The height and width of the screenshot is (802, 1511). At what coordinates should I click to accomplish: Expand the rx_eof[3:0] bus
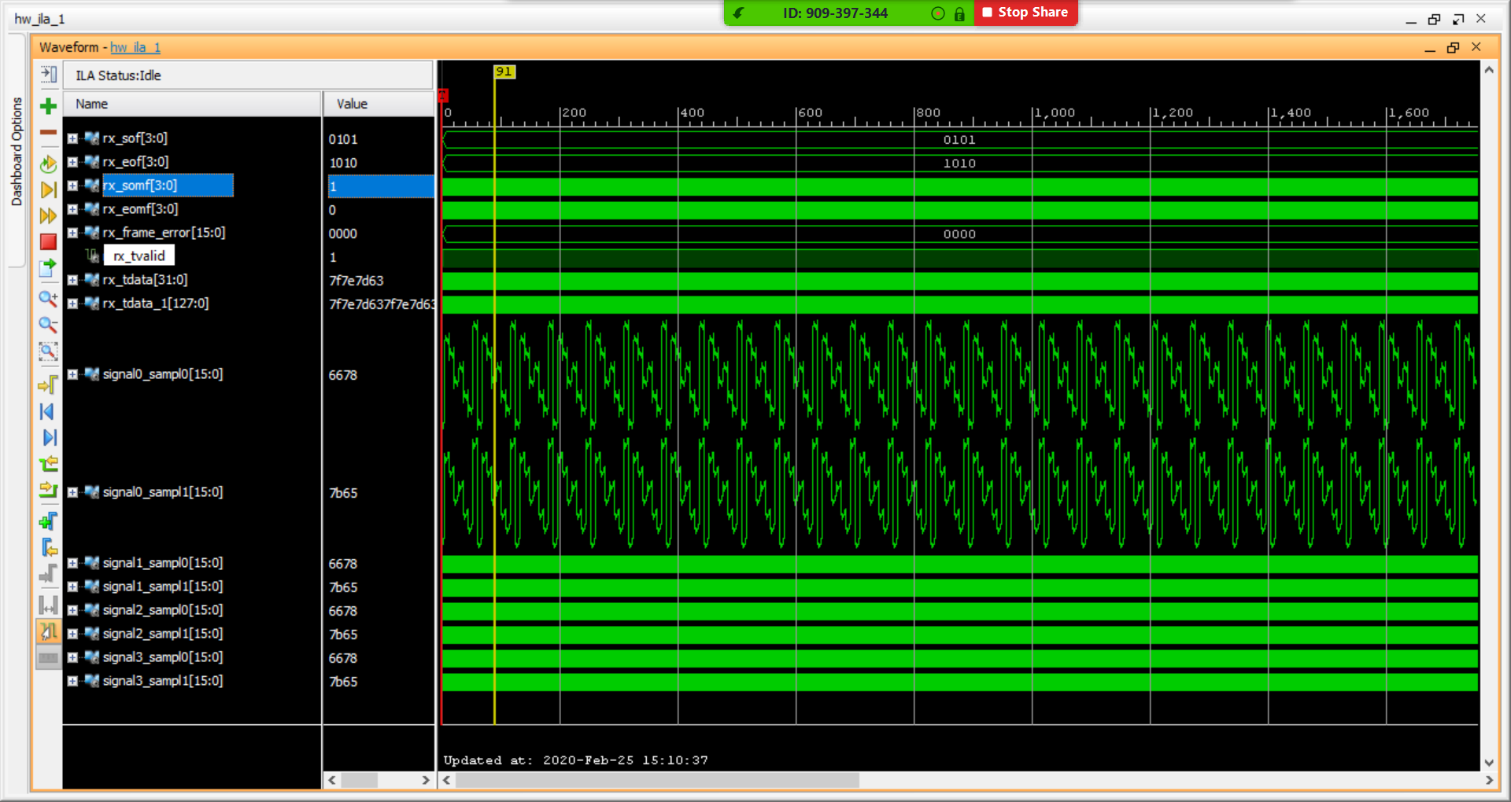(72, 162)
